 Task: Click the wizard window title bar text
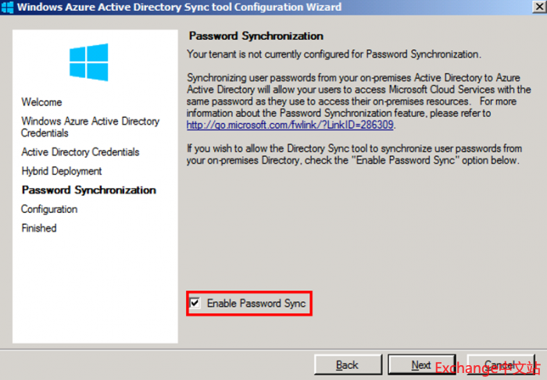[180, 7]
